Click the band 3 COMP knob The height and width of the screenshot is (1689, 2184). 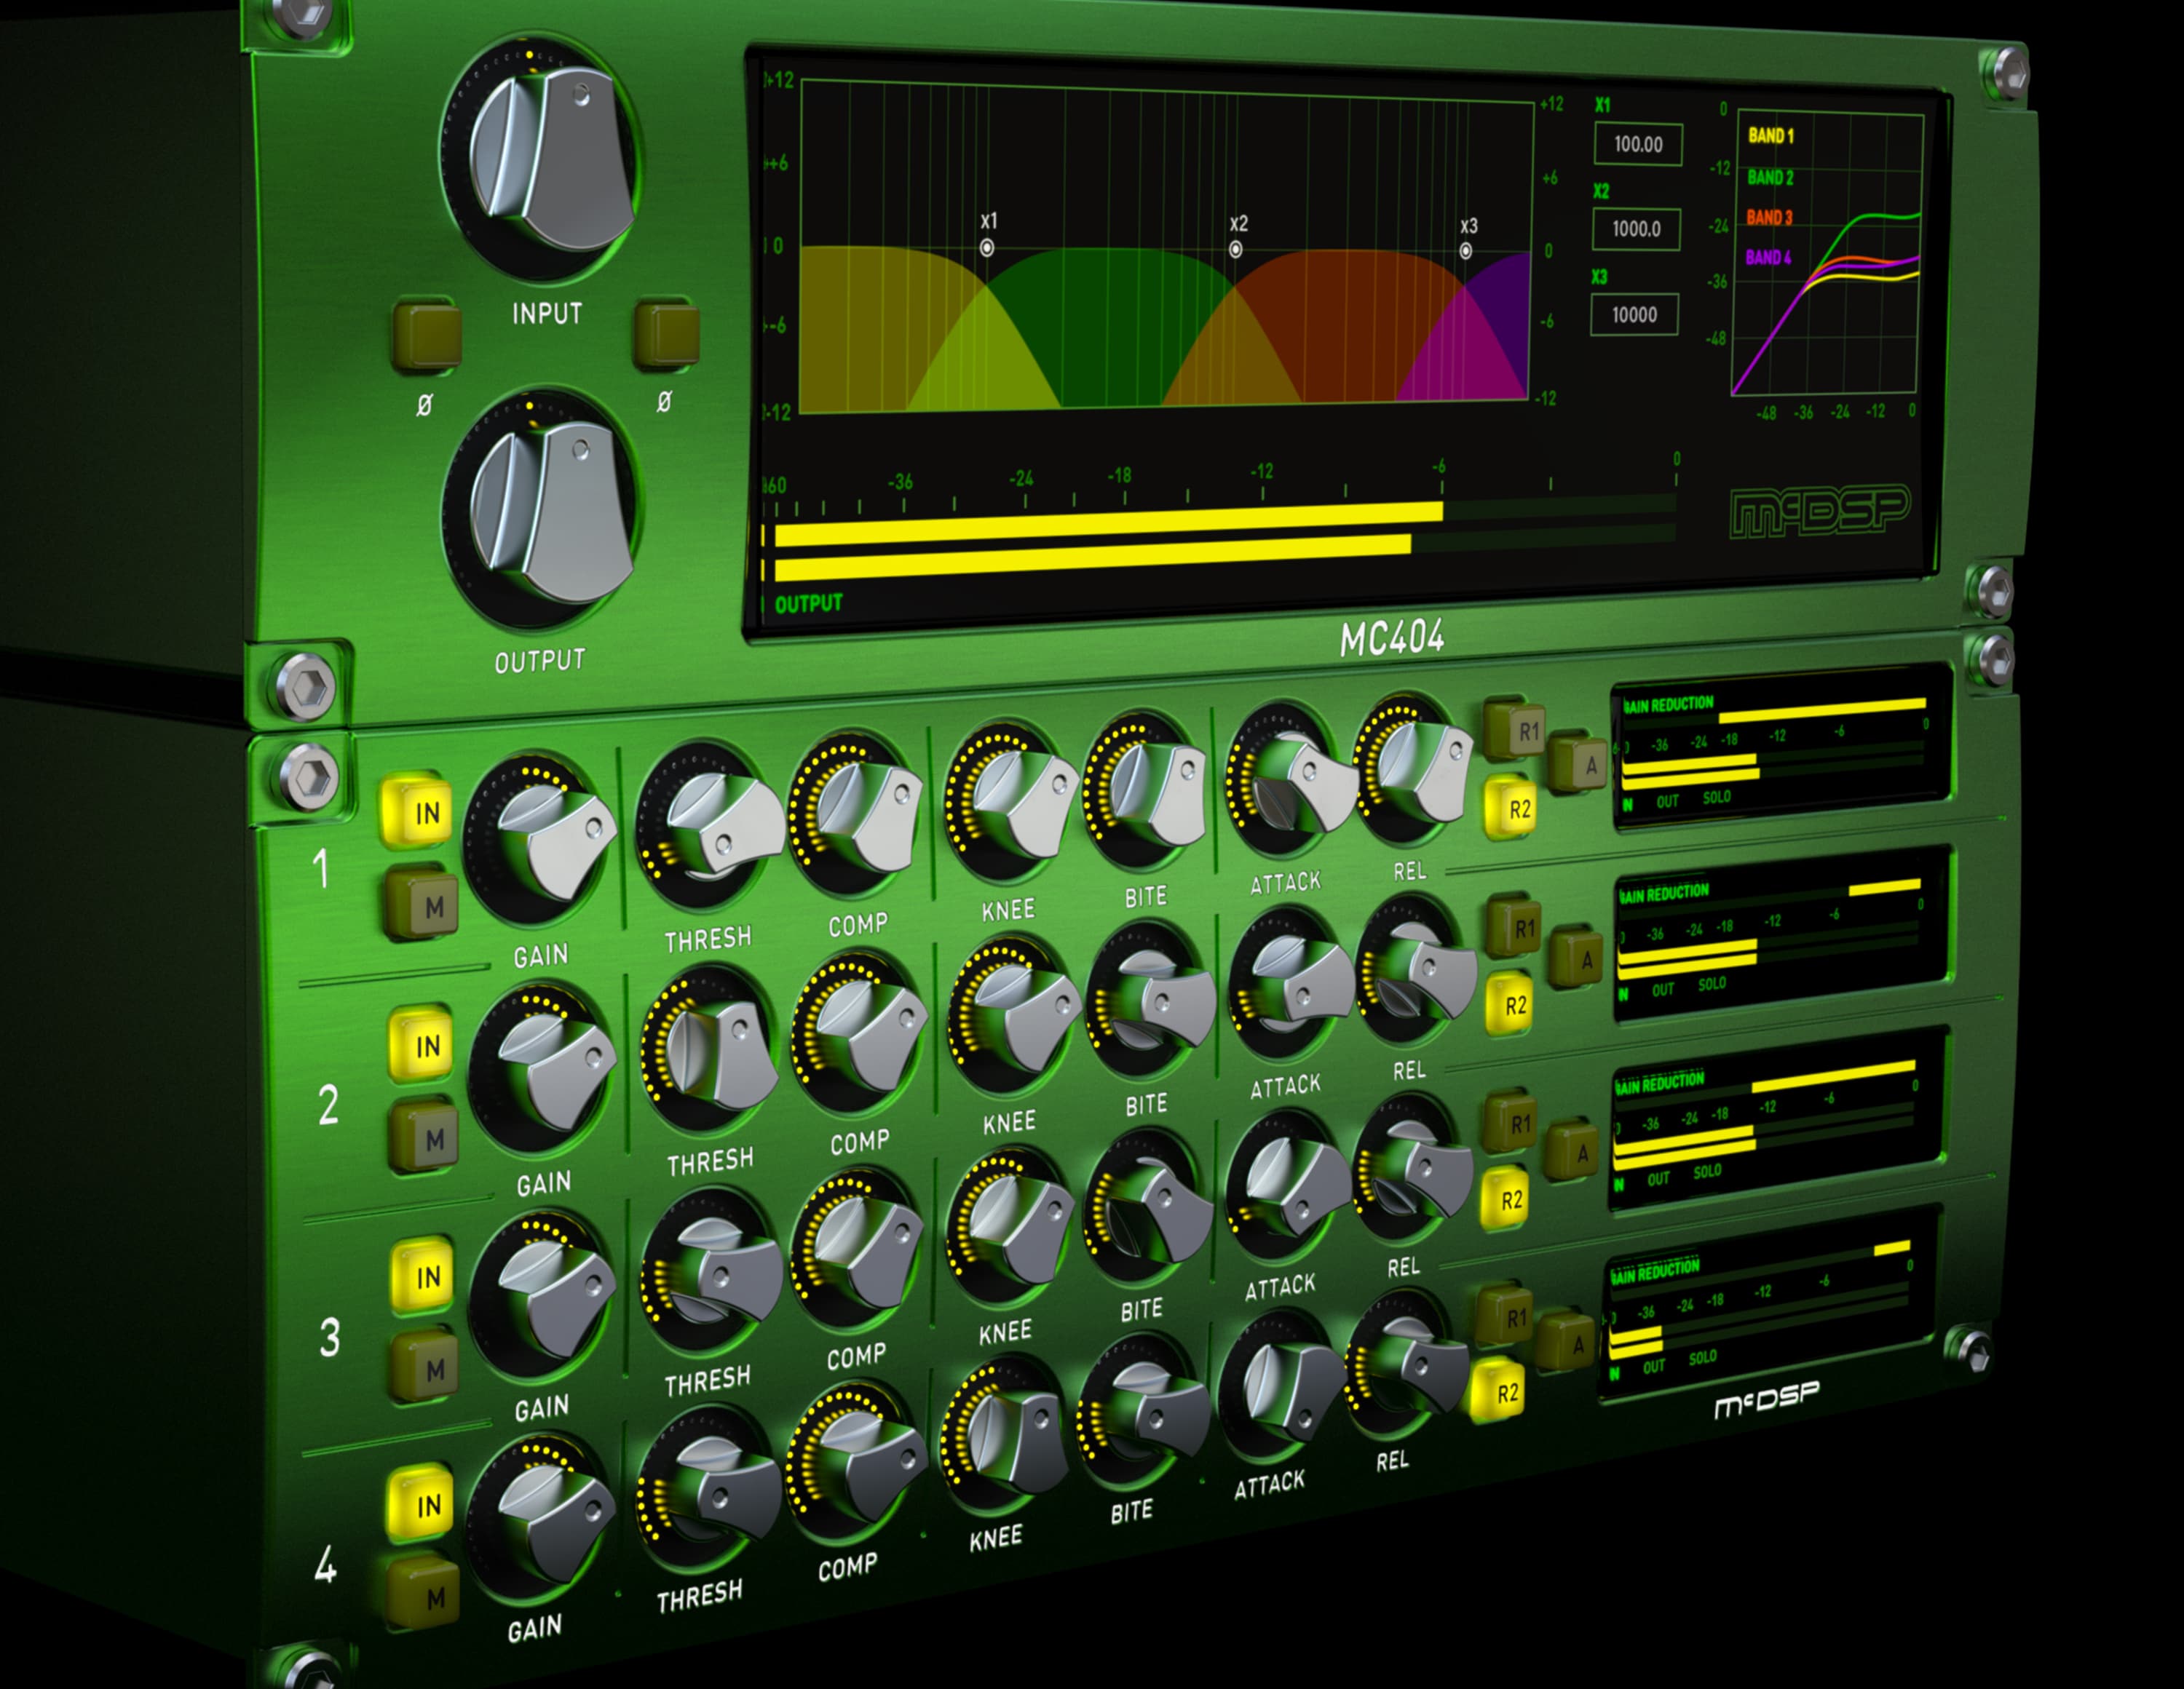click(856, 1249)
